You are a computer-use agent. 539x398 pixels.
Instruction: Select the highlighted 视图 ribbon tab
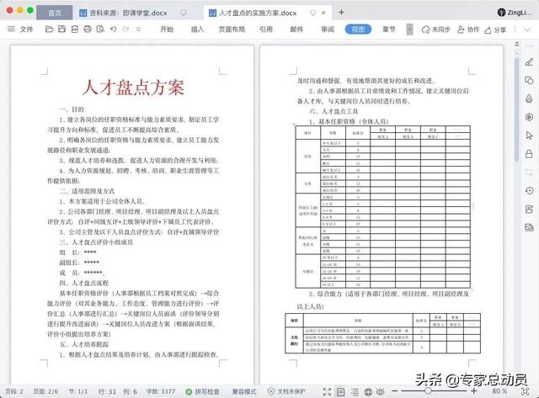coord(358,29)
